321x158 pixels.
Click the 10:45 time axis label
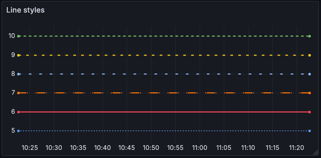point(127,148)
